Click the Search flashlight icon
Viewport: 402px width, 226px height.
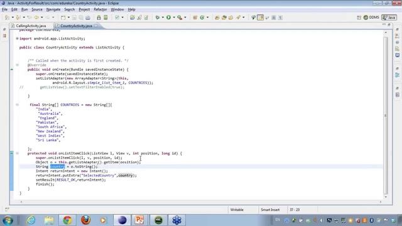click(238, 18)
